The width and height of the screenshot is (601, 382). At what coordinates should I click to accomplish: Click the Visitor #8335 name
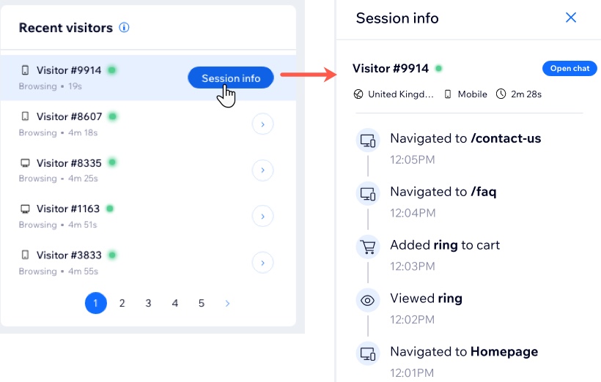[69, 163]
